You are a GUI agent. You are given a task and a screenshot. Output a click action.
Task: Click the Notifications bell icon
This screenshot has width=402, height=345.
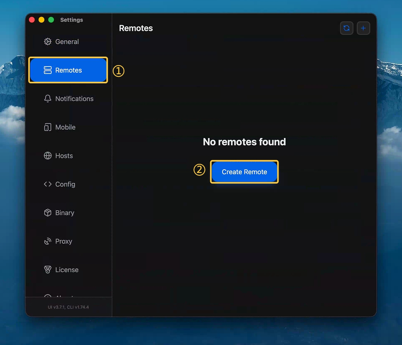(x=48, y=99)
